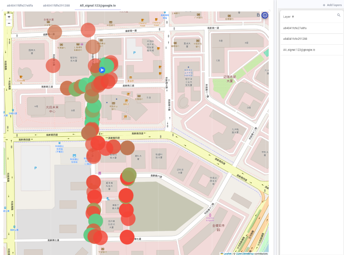The image size is (344, 255).
Task: Click the document icon on map
Action: pos(258,15)
